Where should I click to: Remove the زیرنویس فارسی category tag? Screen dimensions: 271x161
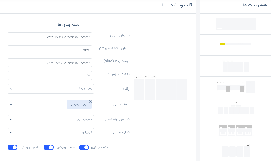pyautogui.click(x=90, y=101)
